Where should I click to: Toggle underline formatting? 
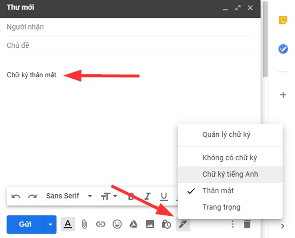(164, 196)
